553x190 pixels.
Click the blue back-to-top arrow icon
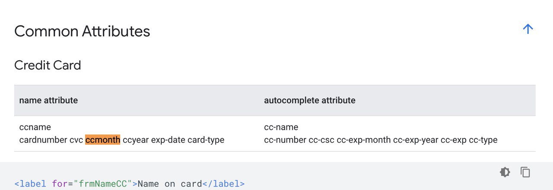click(528, 29)
